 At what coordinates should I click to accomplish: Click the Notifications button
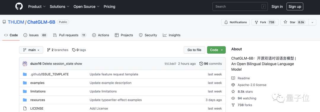(236, 22)
